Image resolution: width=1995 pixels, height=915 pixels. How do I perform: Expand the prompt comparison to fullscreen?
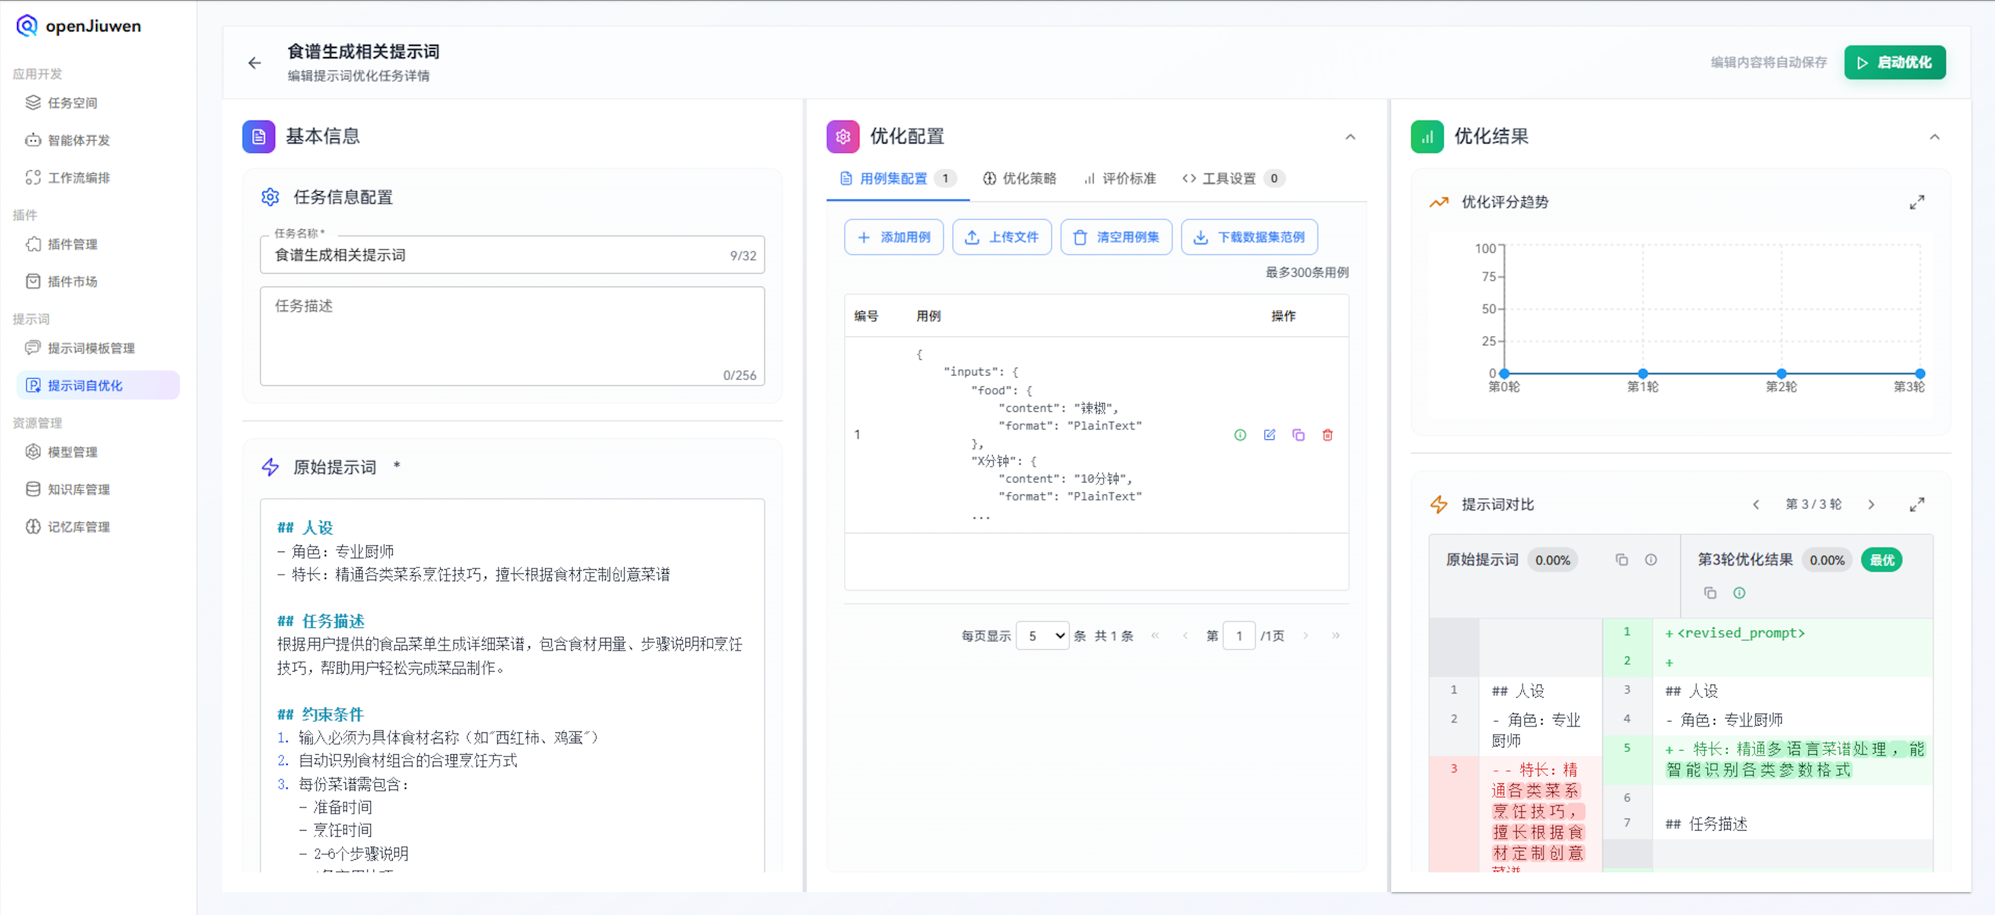pos(1916,505)
